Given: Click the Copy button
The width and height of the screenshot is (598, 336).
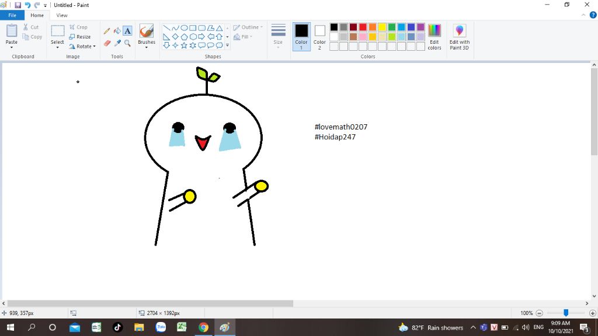Looking at the screenshot, I should 32,37.
